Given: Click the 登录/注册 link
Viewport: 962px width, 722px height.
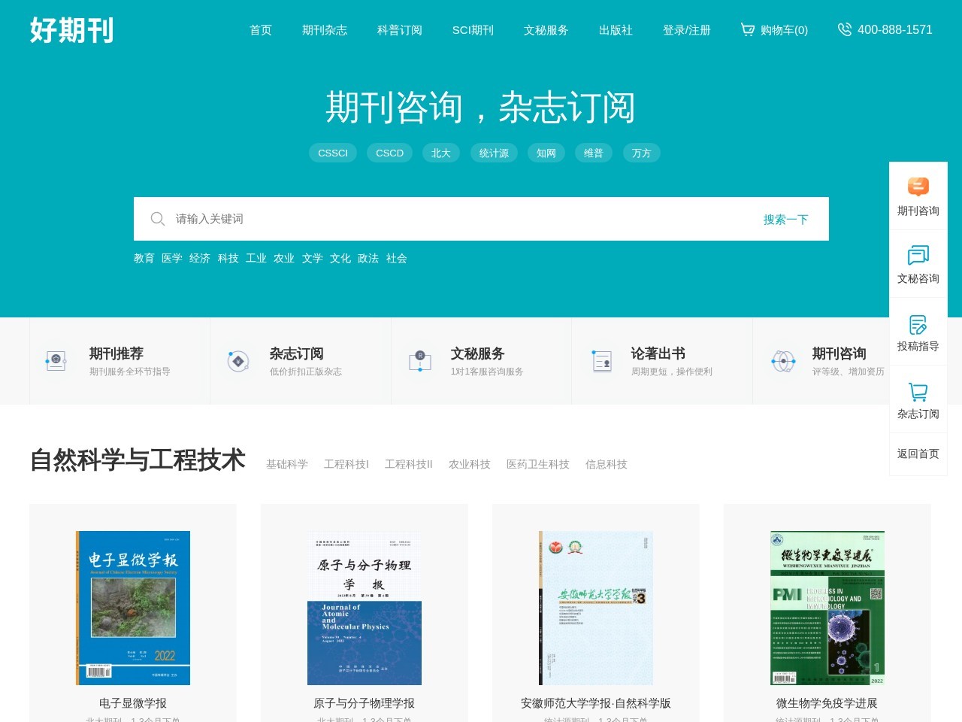Looking at the screenshot, I should (686, 30).
